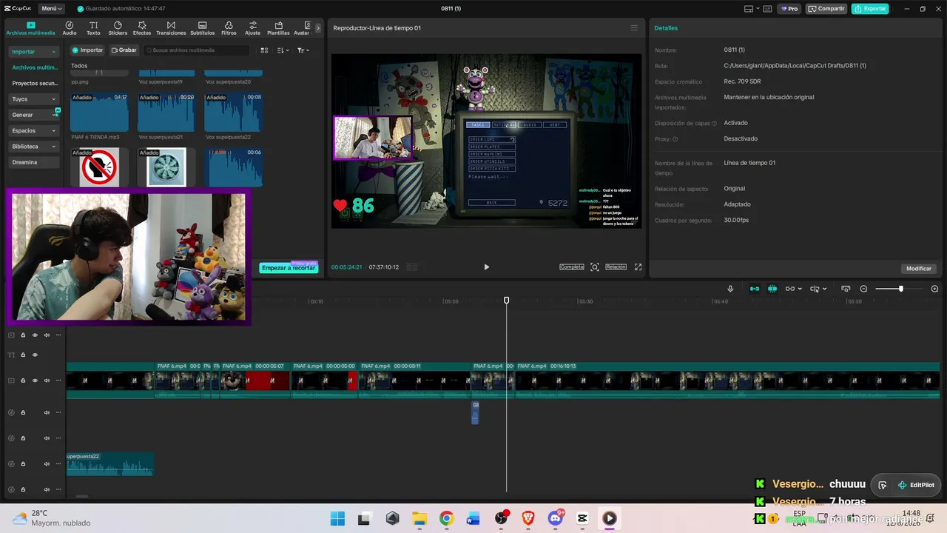Select the Archivos multimedia tab
This screenshot has height=533, width=947.
30,28
